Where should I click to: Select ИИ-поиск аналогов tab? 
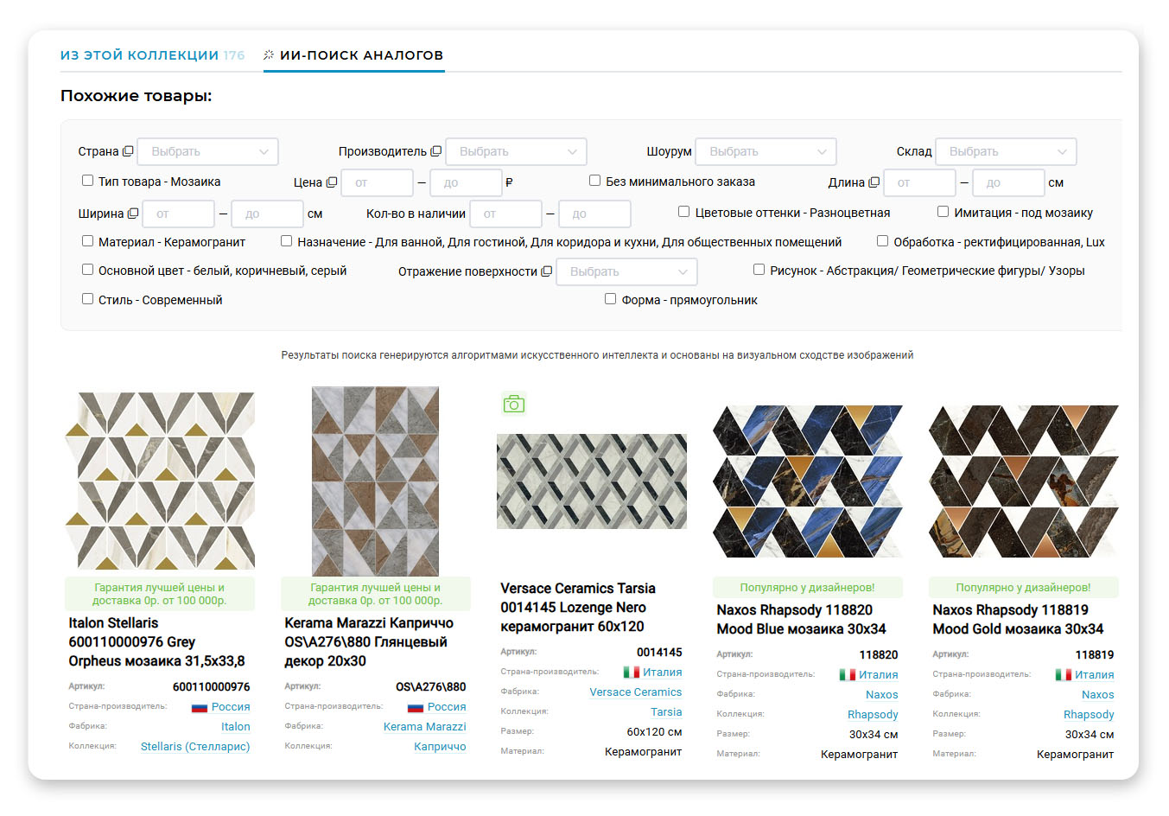click(x=353, y=55)
